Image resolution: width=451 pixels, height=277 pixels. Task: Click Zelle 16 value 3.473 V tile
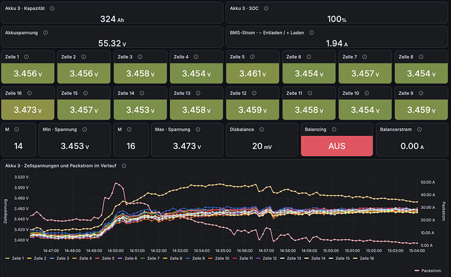(27, 110)
